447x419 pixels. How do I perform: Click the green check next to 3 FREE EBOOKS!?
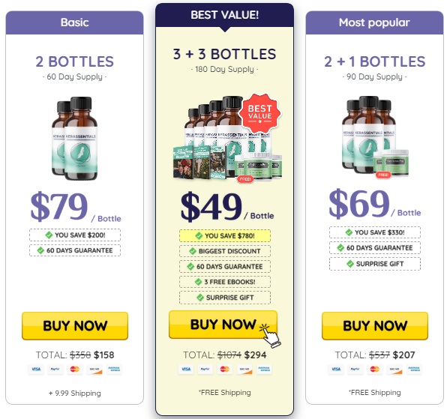[x=198, y=282]
